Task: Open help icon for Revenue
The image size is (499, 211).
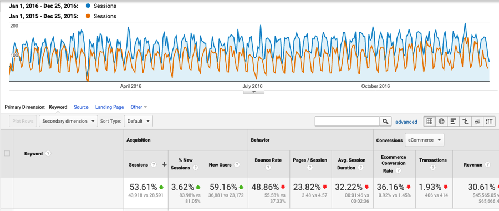Action: click(x=487, y=165)
